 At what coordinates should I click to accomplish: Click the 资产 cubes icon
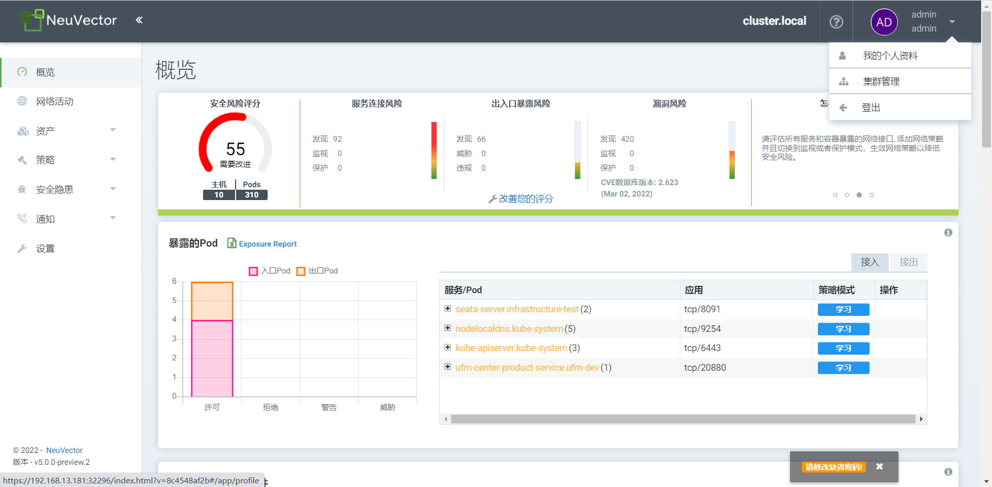click(23, 131)
